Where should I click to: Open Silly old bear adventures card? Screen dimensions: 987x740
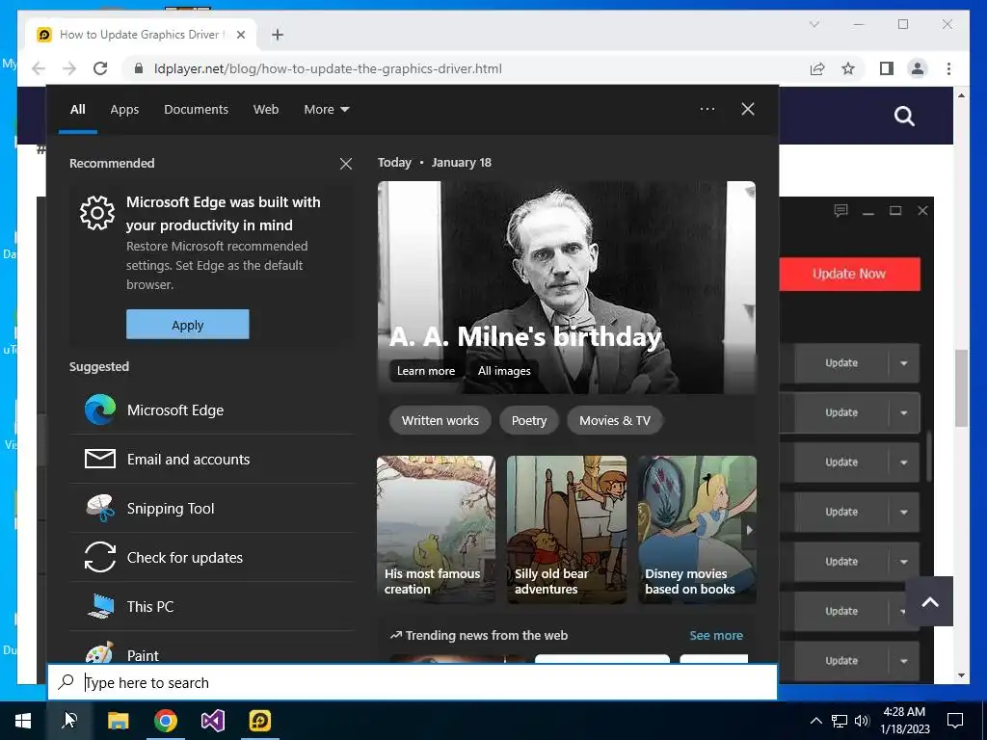pos(567,530)
